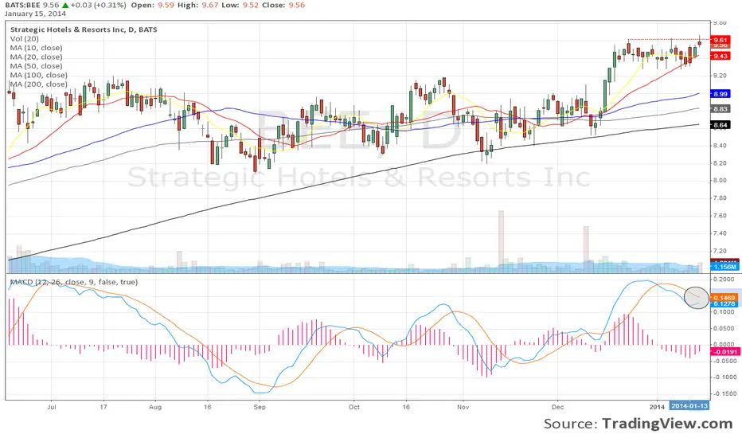Screen dimensions: 742x438
Task: Click the red 9.43 moving average tag
Action: tap(721, 57)
